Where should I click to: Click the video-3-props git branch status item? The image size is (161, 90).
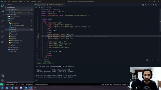[9, 84]
